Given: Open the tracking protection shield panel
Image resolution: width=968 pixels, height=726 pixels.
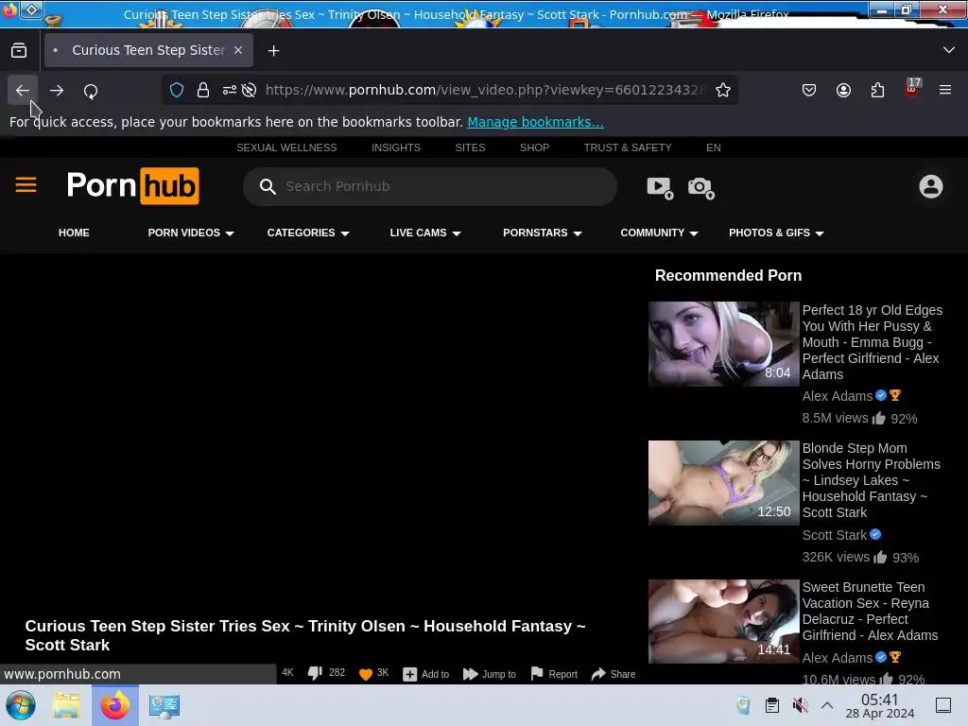Looking at the screenshot, I should 177,90.
